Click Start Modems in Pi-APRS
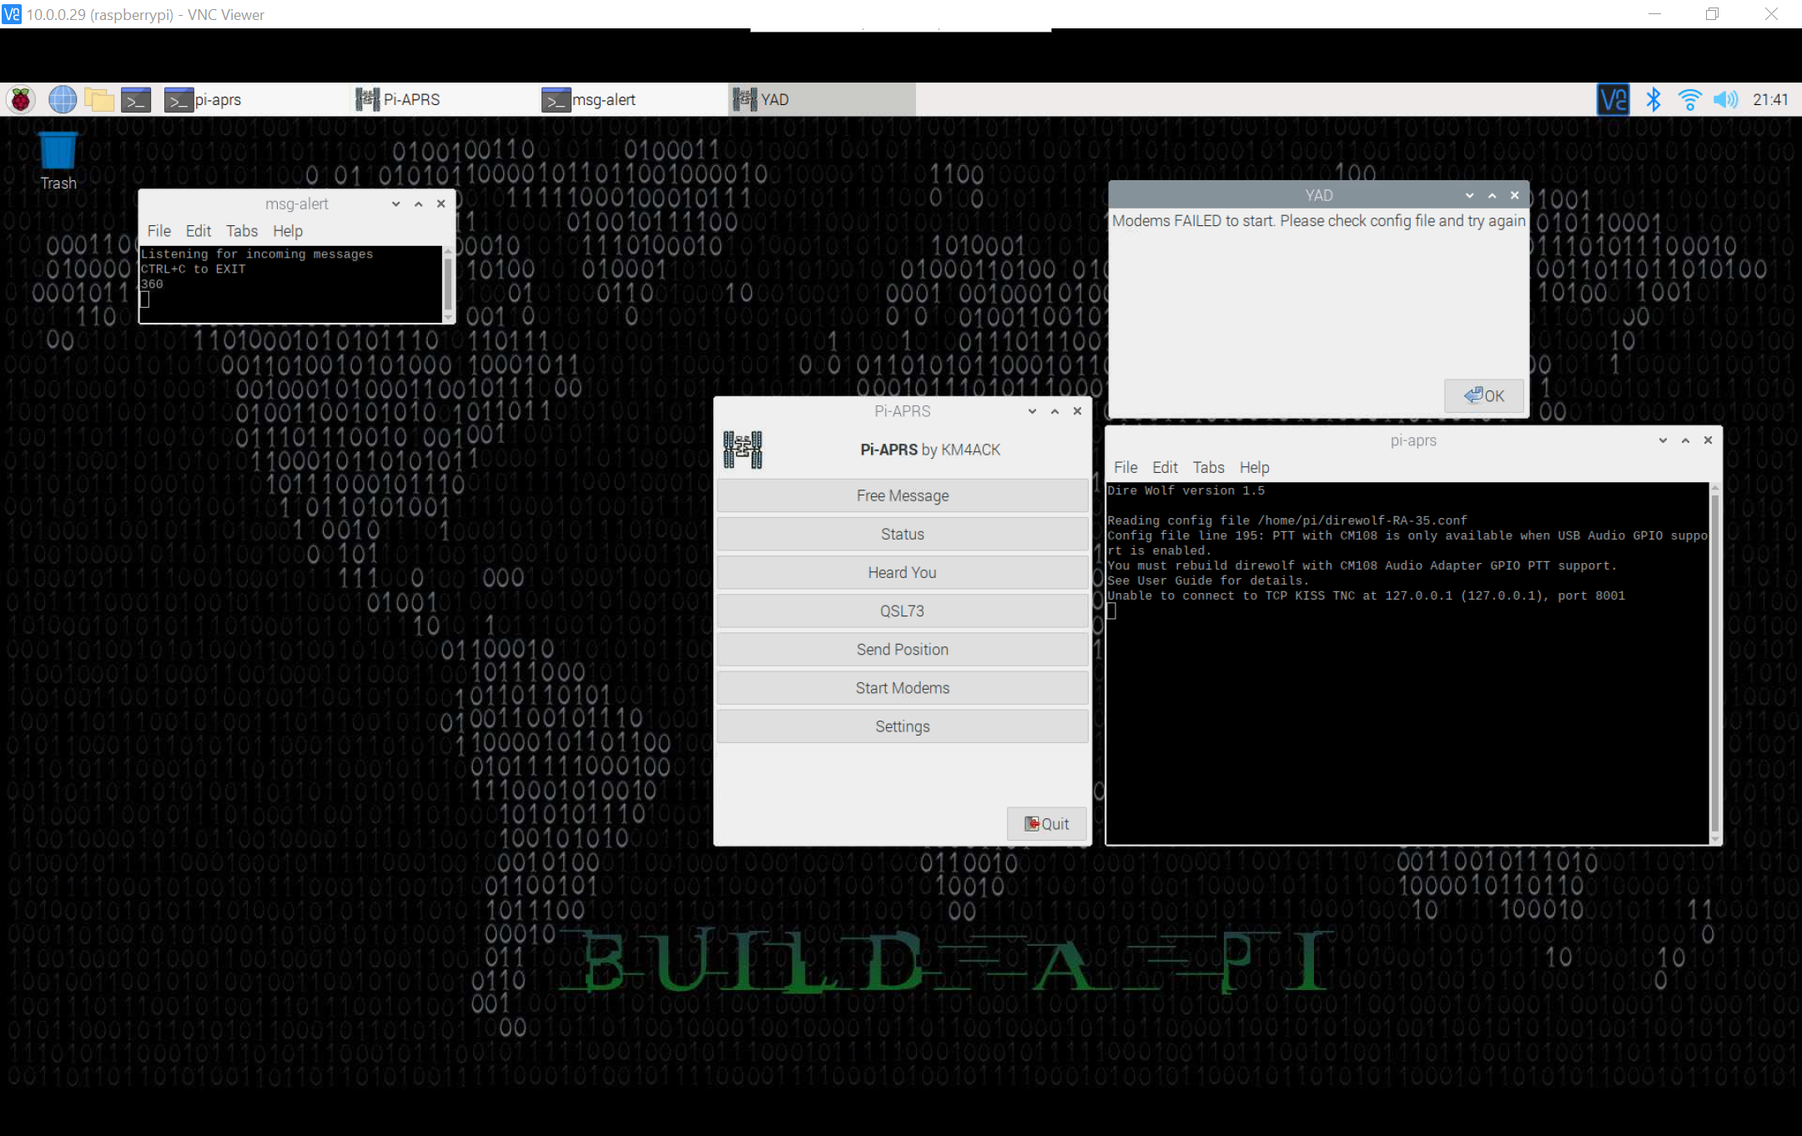Image resolution: width=1802 pixels, height=1136 pixels. (902, 687)
